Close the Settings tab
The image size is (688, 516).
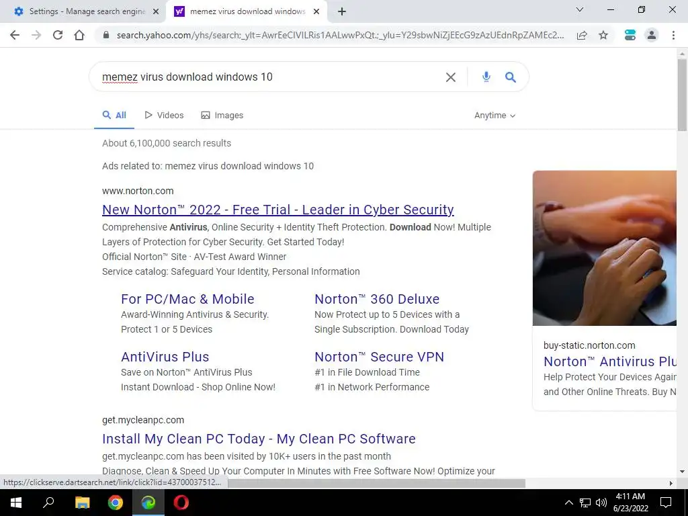point(156,12)
